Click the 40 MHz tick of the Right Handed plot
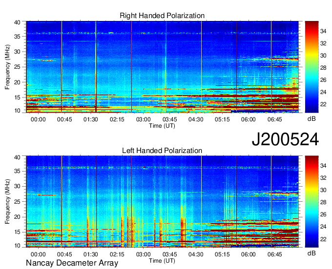This screenshot has width=332, height=269. click(17, 22)
